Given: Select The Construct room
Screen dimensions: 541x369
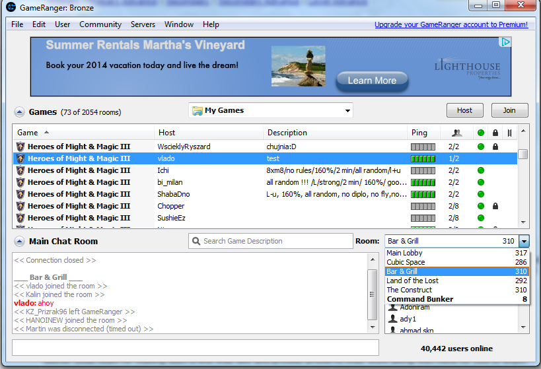Looking at the screenshot, I should click(457, 290).
